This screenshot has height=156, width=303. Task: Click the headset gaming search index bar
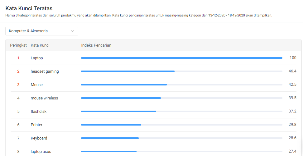point(182,71)
